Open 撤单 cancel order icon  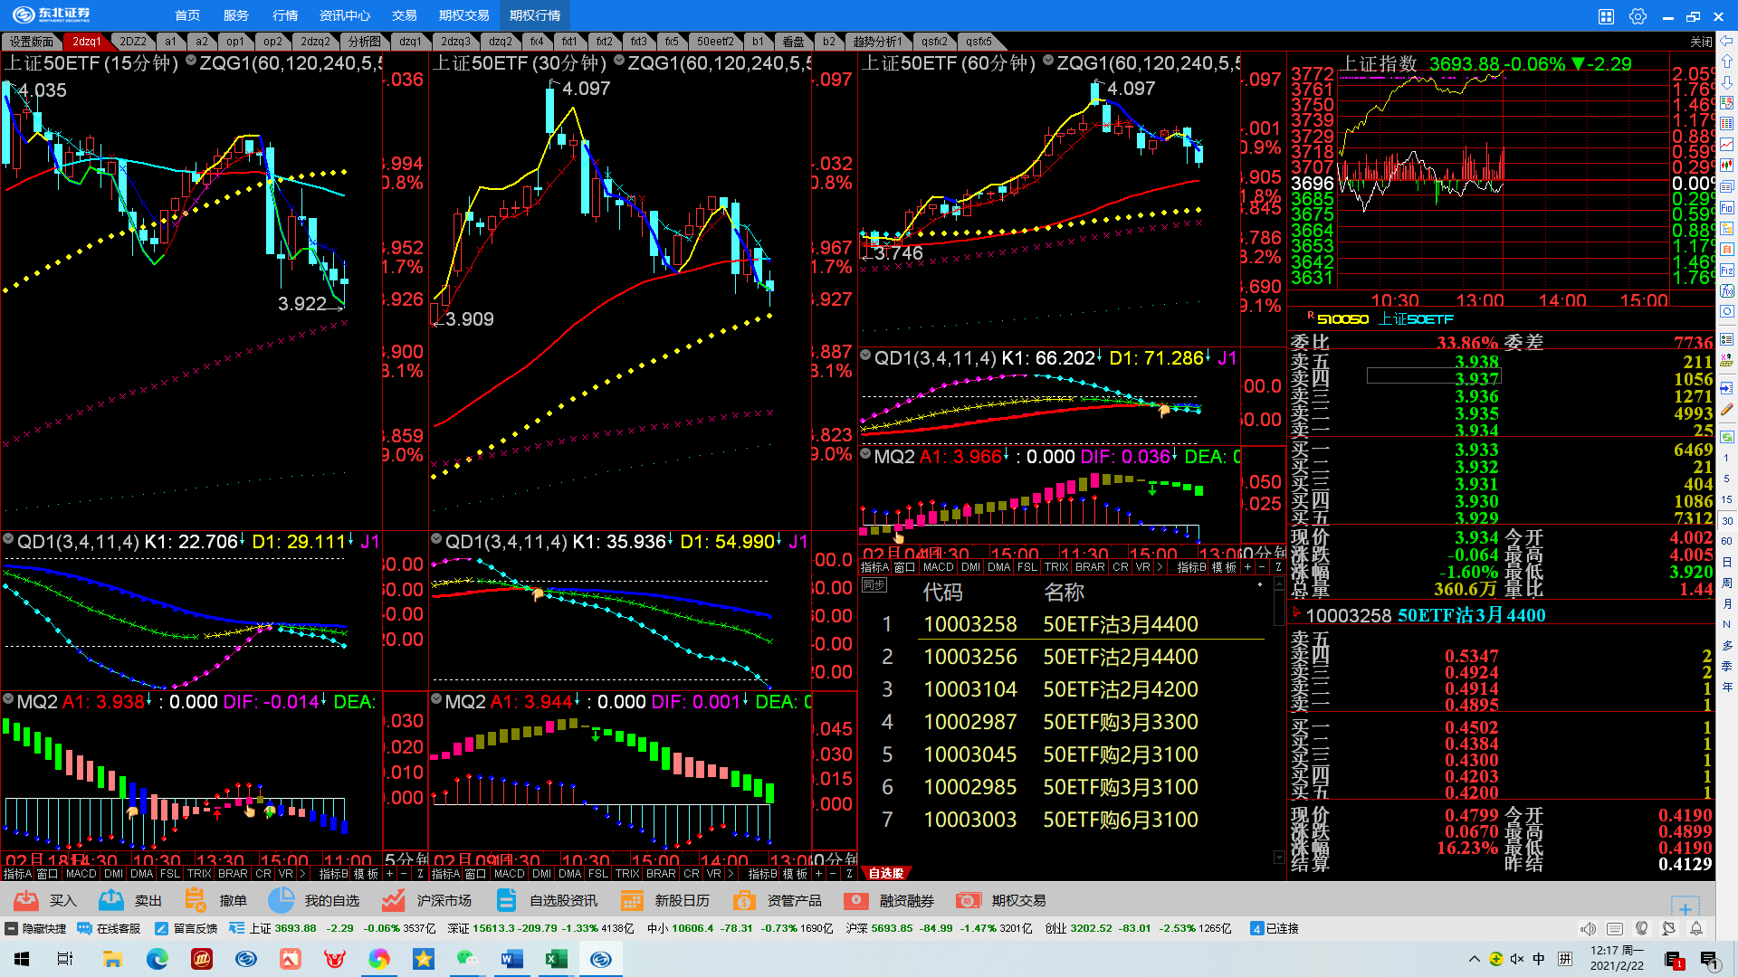[196, 900]
